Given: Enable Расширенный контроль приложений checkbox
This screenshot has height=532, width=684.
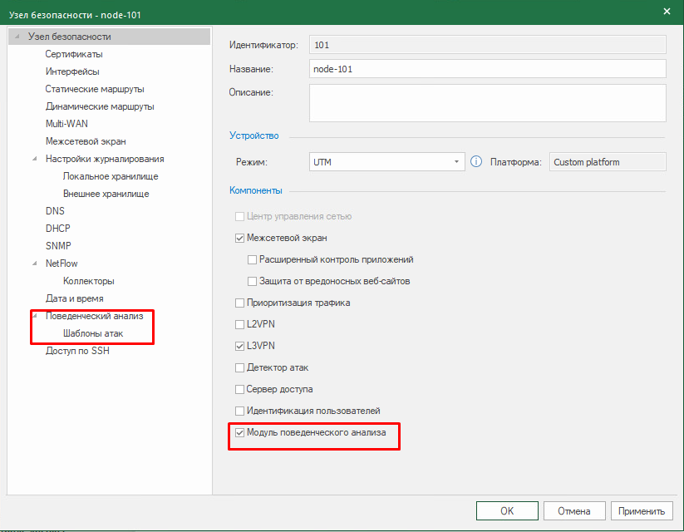Looking at the screenshot, I should tap(252, 259).
